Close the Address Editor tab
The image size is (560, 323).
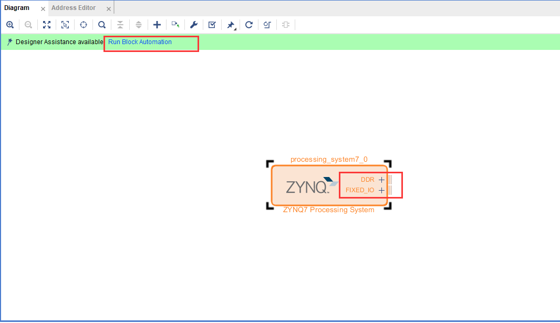click(x=109, y=8)
